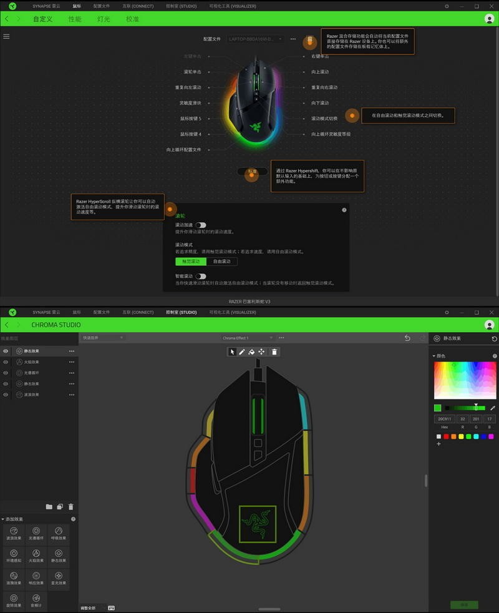Open 互联 (CONNECT) in the top window

coord(138,6)
